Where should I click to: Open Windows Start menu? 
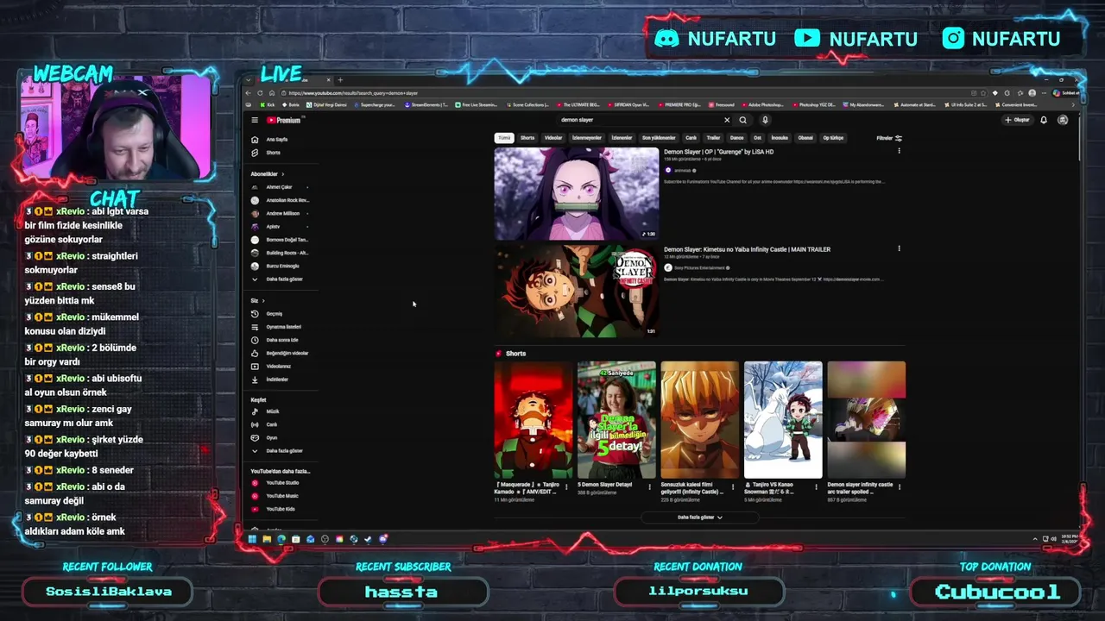tap(252, 539)
